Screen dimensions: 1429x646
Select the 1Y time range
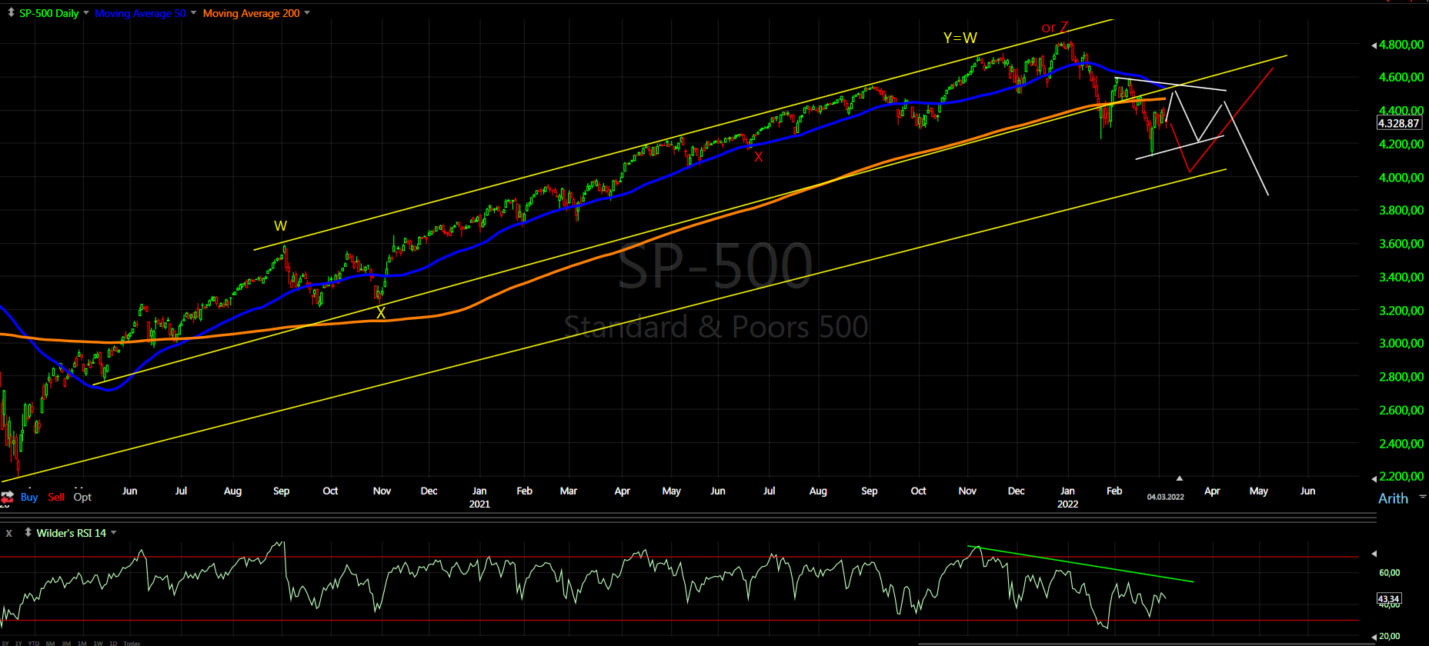18,643
